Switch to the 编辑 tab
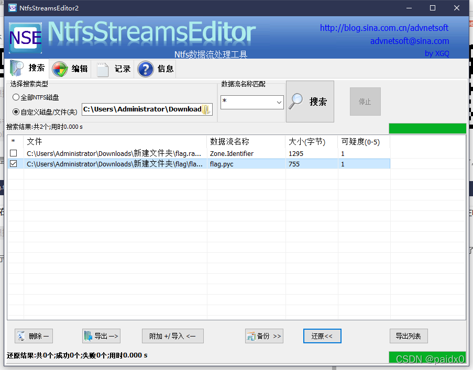This screenshot has height=370, width=473. pyautogui.click(x=70, y=69)
